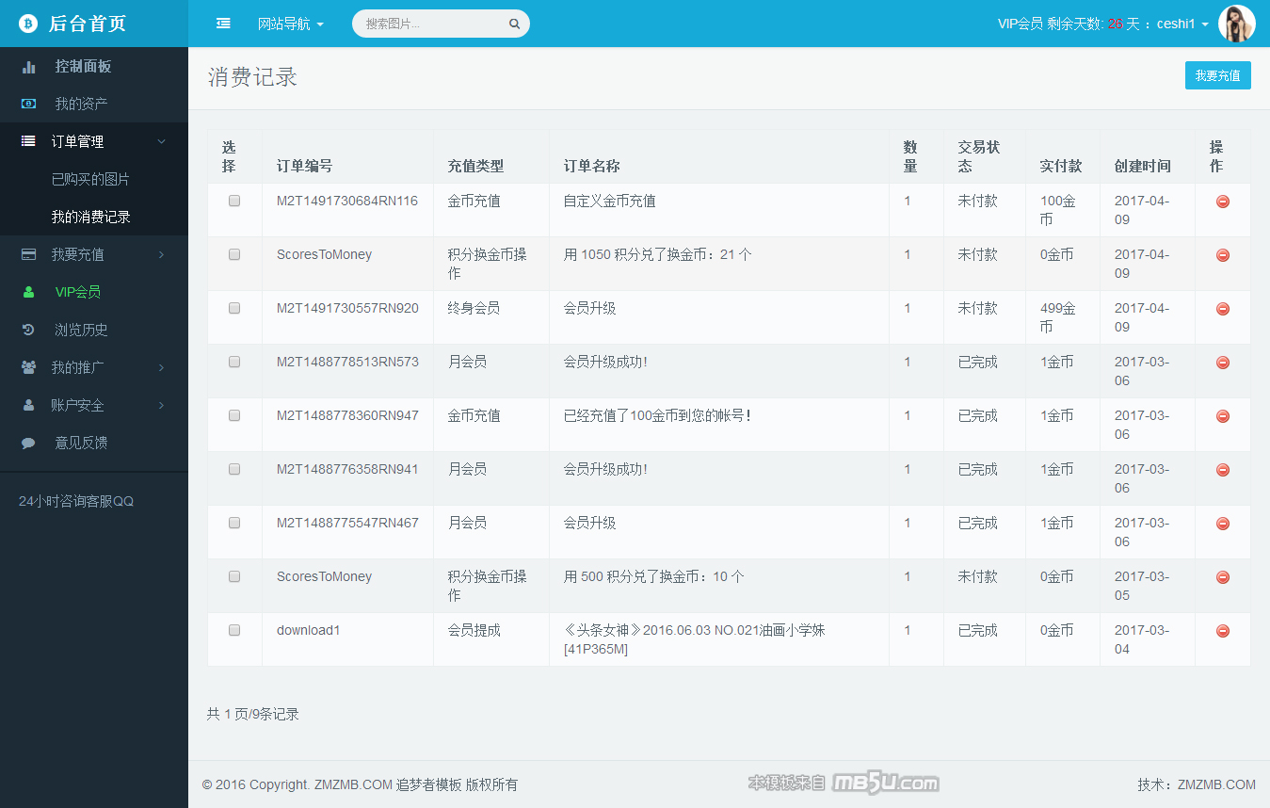Image resolution: width=1270 pixels, height=808 pixels.
Task: Delete the download1 record using its red icon
Action: [1222, 631]
